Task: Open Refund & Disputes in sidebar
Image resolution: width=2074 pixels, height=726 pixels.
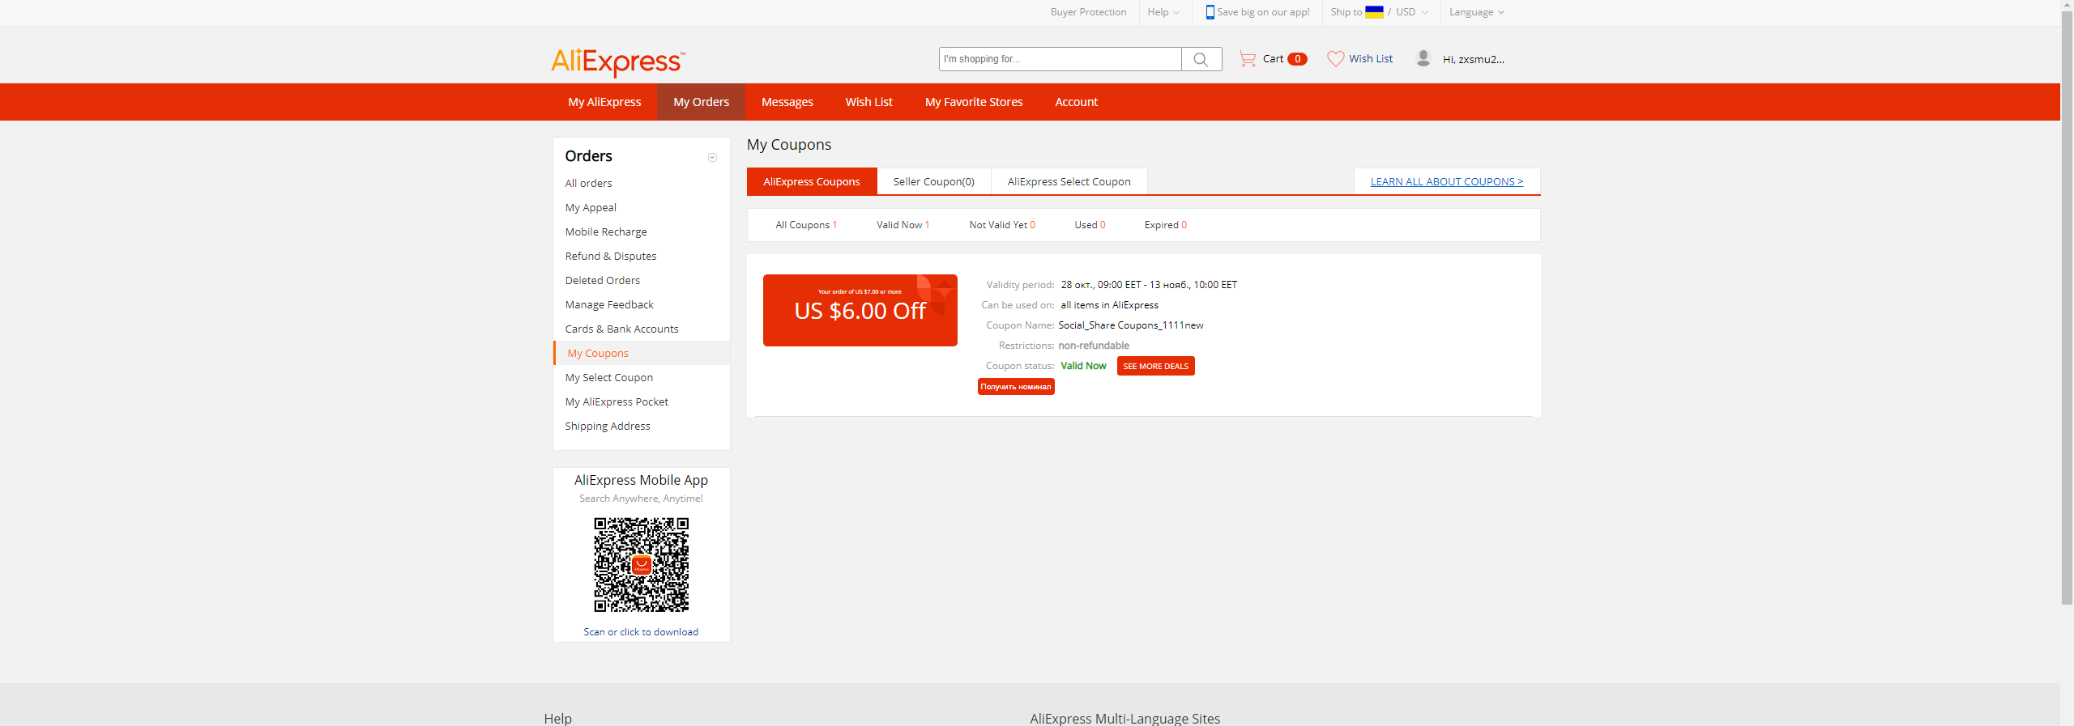Action: pos(611,257)
